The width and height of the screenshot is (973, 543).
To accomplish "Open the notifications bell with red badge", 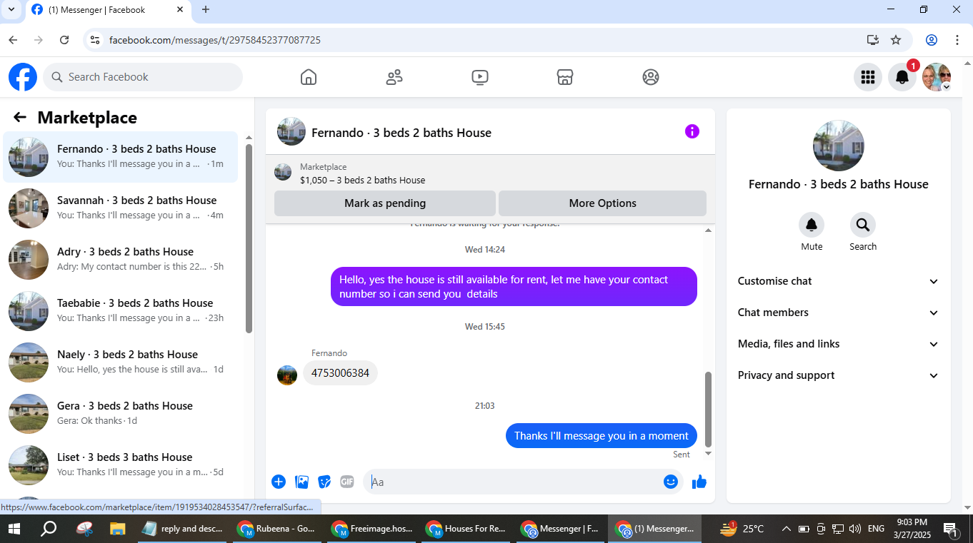I will [x=902, y=77].
